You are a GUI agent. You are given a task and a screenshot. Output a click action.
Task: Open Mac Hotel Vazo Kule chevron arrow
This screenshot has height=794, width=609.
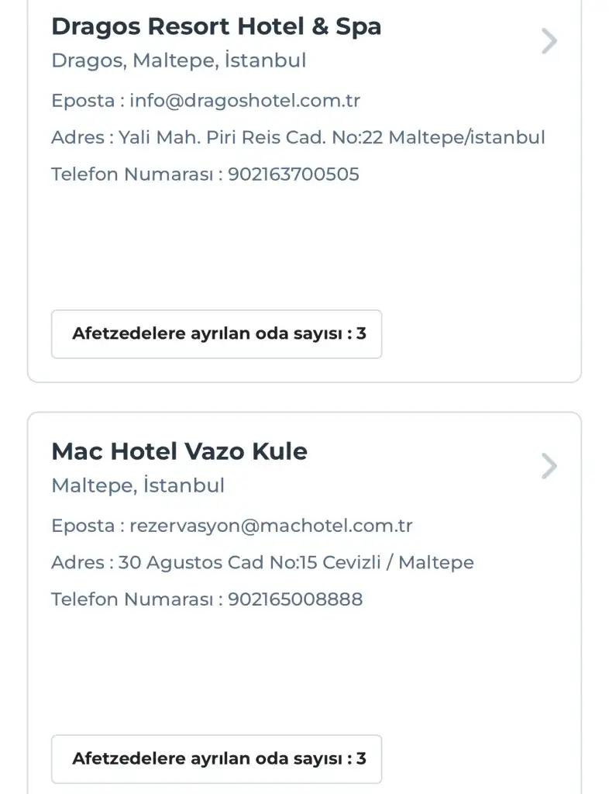point(549,466)
